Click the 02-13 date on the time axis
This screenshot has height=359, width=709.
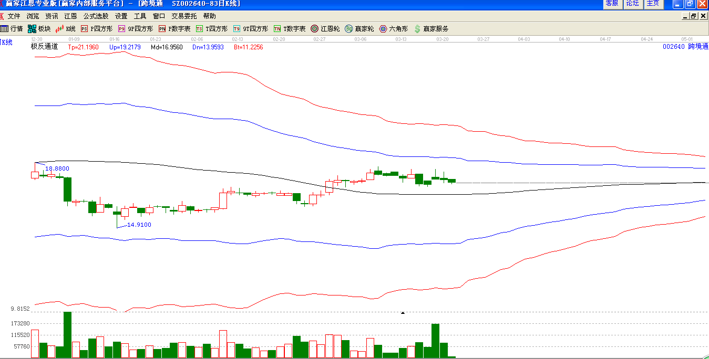(x=238, y=39)
